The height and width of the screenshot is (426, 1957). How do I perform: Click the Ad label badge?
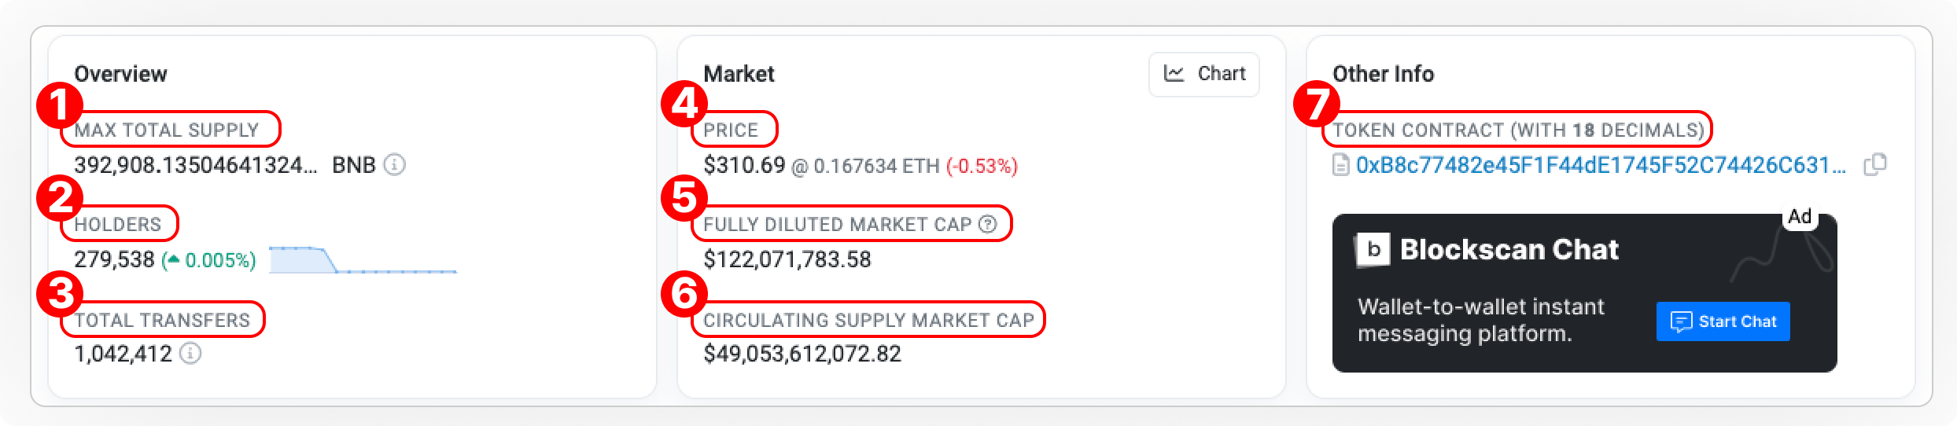pyautogui.click(x=1800, y=217)
